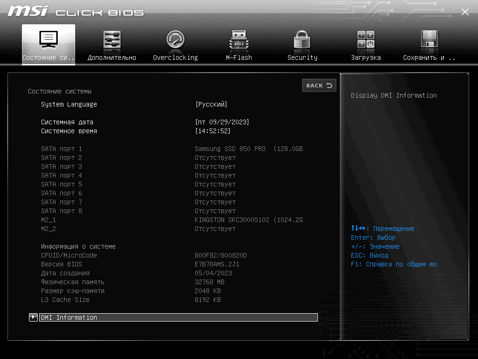Viewport: 478px width, 359px height.
Task: Open the Сохранить floppy disk icon
Action: pos(429,39)
